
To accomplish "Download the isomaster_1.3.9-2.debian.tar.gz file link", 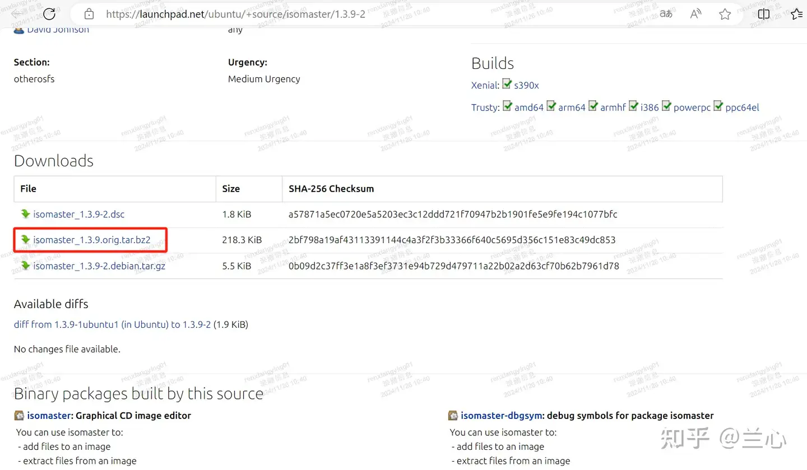I will click(x=99, y=266).
